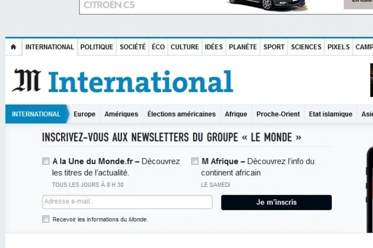
Task: Check the A la Une du Monde.fr newsletter box
Action: (x=46, y=161)
